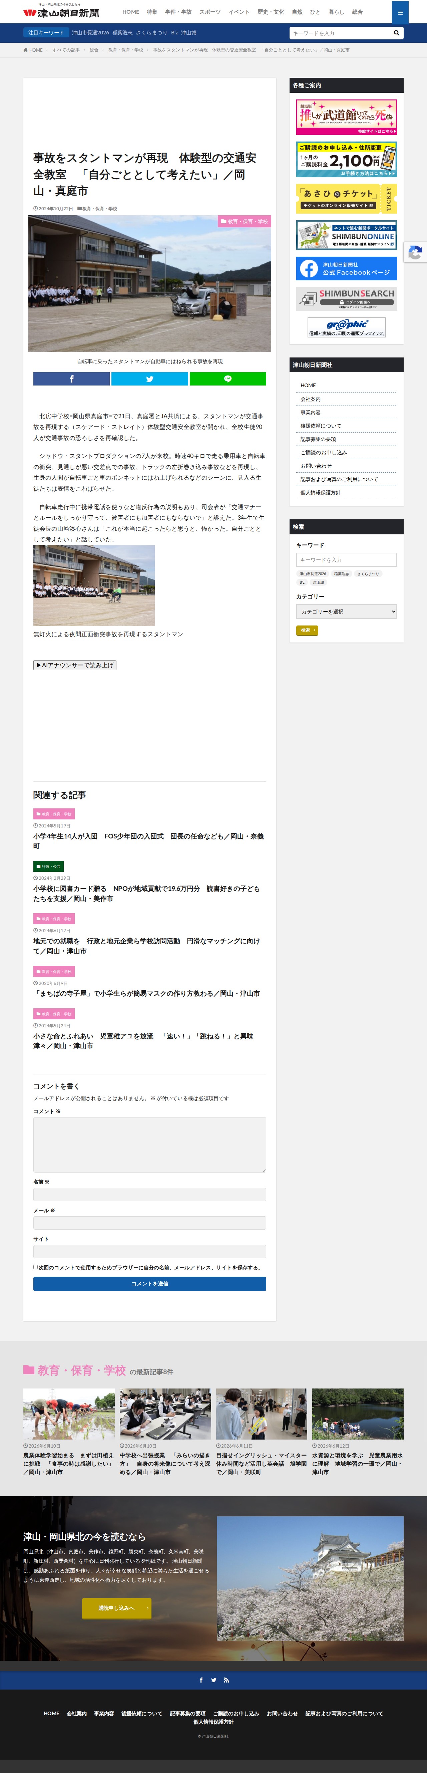Open the HOME item in top navigation

click(x=131, y=12)
